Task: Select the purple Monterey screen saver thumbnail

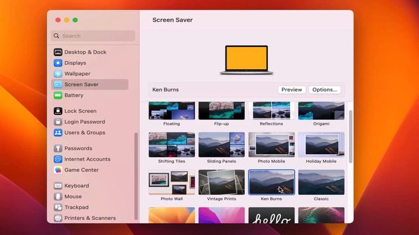Action: pyautogui.click(x=221, y=215)
